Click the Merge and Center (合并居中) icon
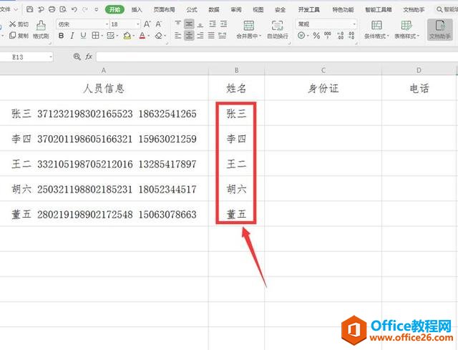Screen dimensions: 458x350 248,26
